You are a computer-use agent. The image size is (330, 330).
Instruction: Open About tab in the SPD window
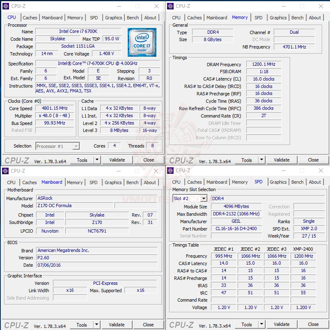315,182
